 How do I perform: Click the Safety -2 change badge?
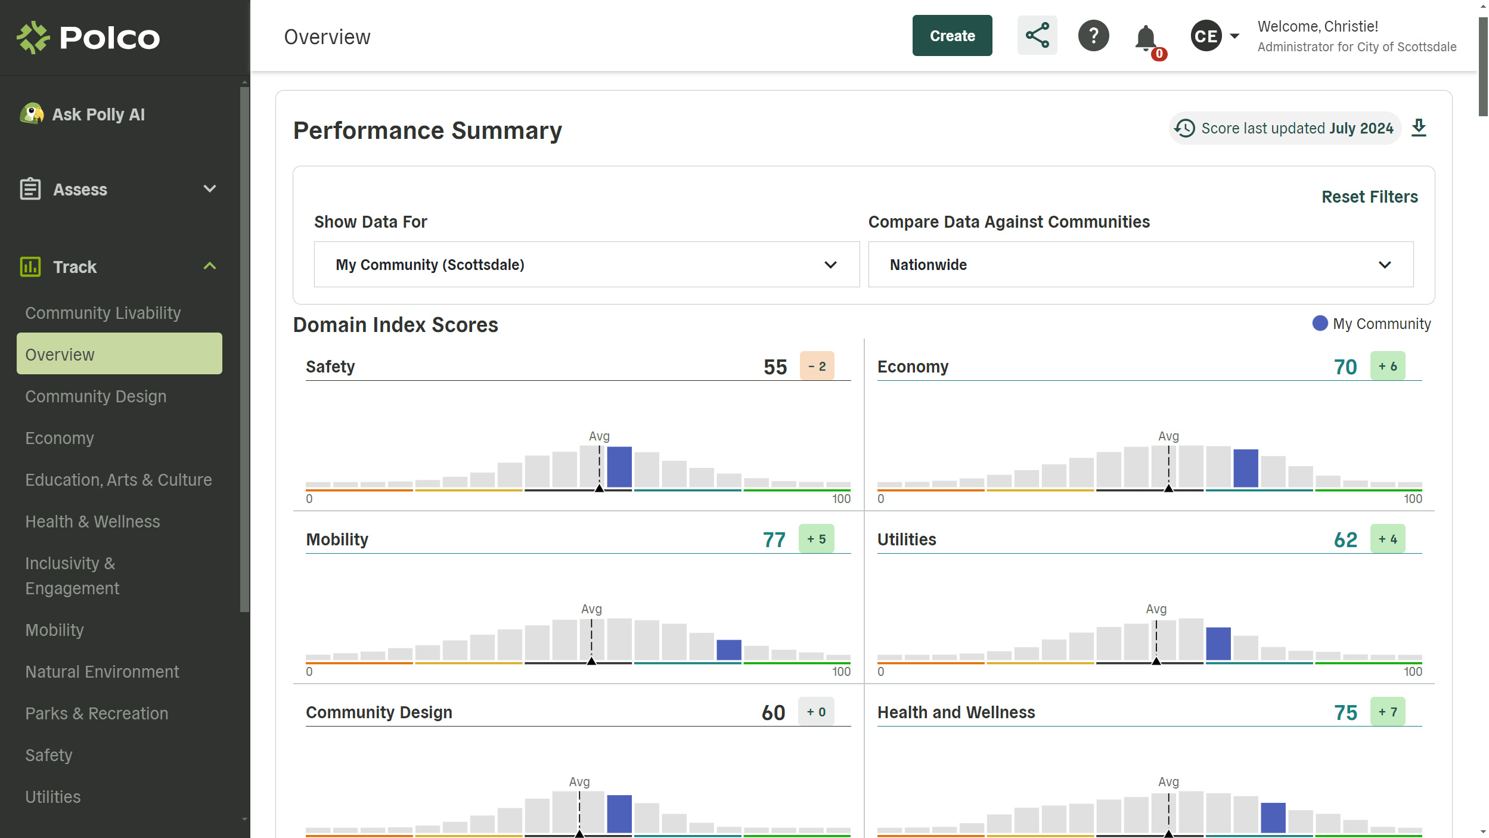point(817,366)
